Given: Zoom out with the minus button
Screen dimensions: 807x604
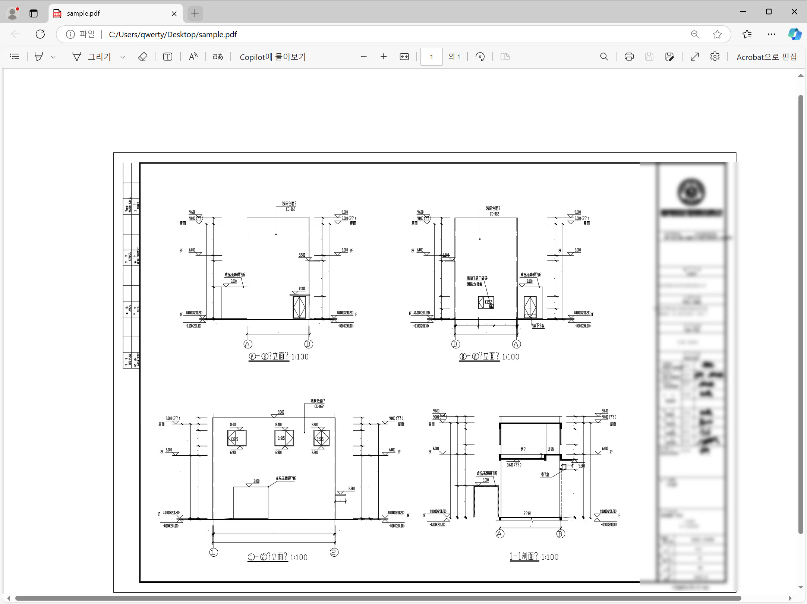Looking at the screenshot, I should coord(364,57).
